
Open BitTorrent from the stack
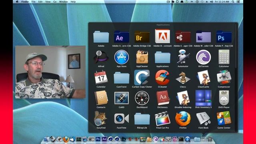204,57
